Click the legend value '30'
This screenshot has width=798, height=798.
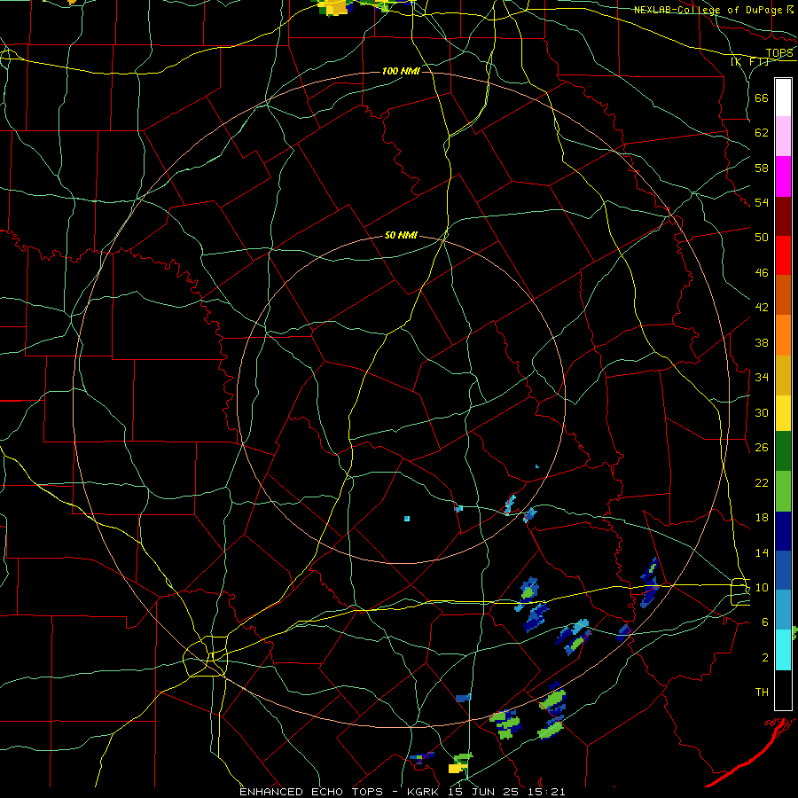(x=762, y=412)
